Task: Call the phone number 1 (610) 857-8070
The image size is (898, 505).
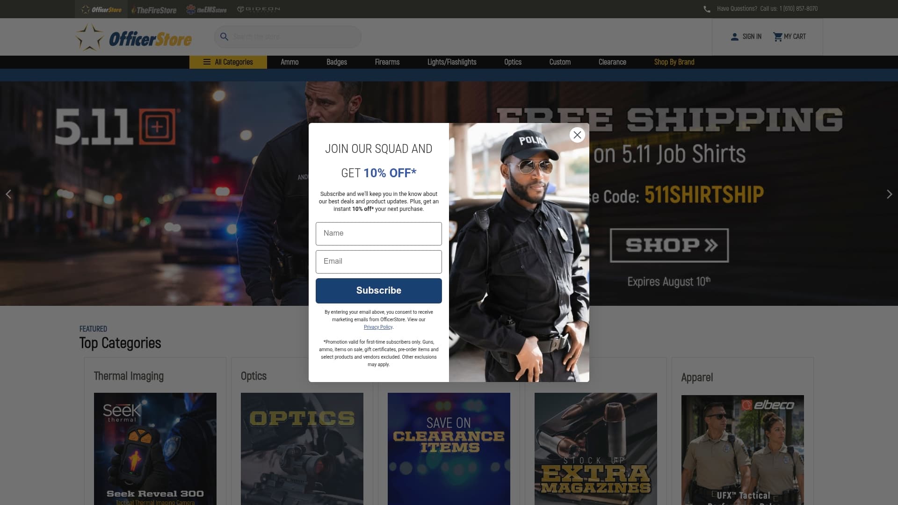Action: pyautogui.click(x=798, y=9)
